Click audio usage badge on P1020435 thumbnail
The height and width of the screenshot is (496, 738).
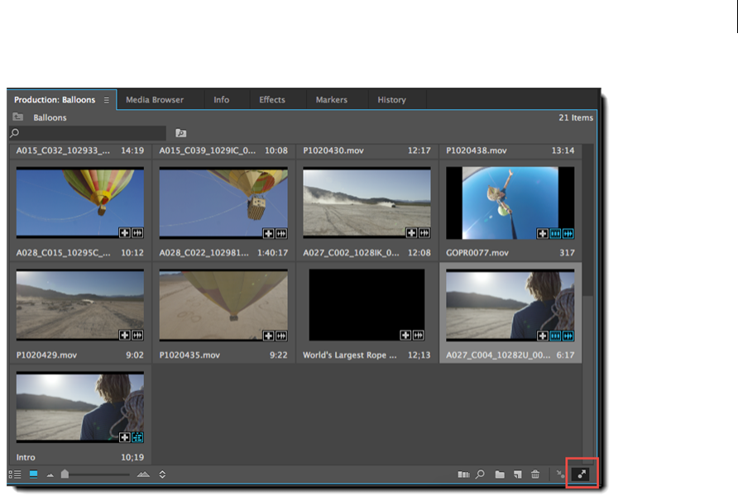click(281, 336)
